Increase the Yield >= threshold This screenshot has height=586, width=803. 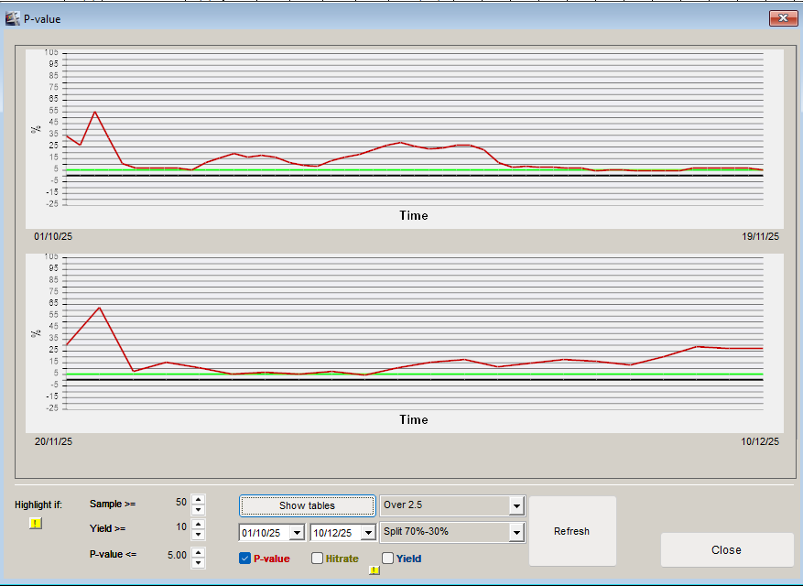tap(198, 526)
